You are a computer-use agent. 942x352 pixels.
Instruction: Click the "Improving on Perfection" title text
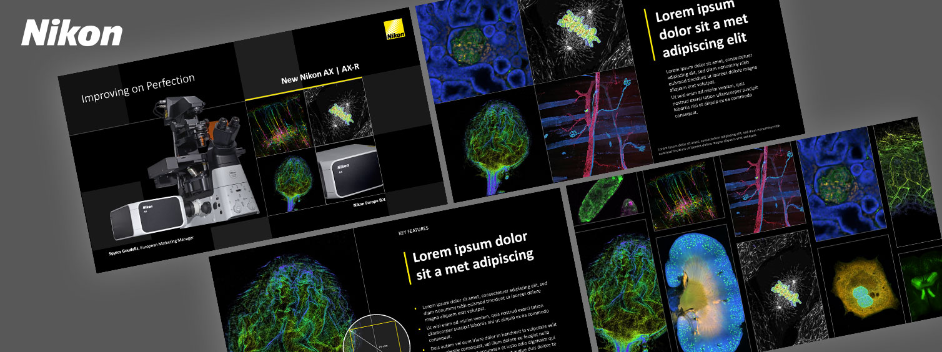click(138, 88)
